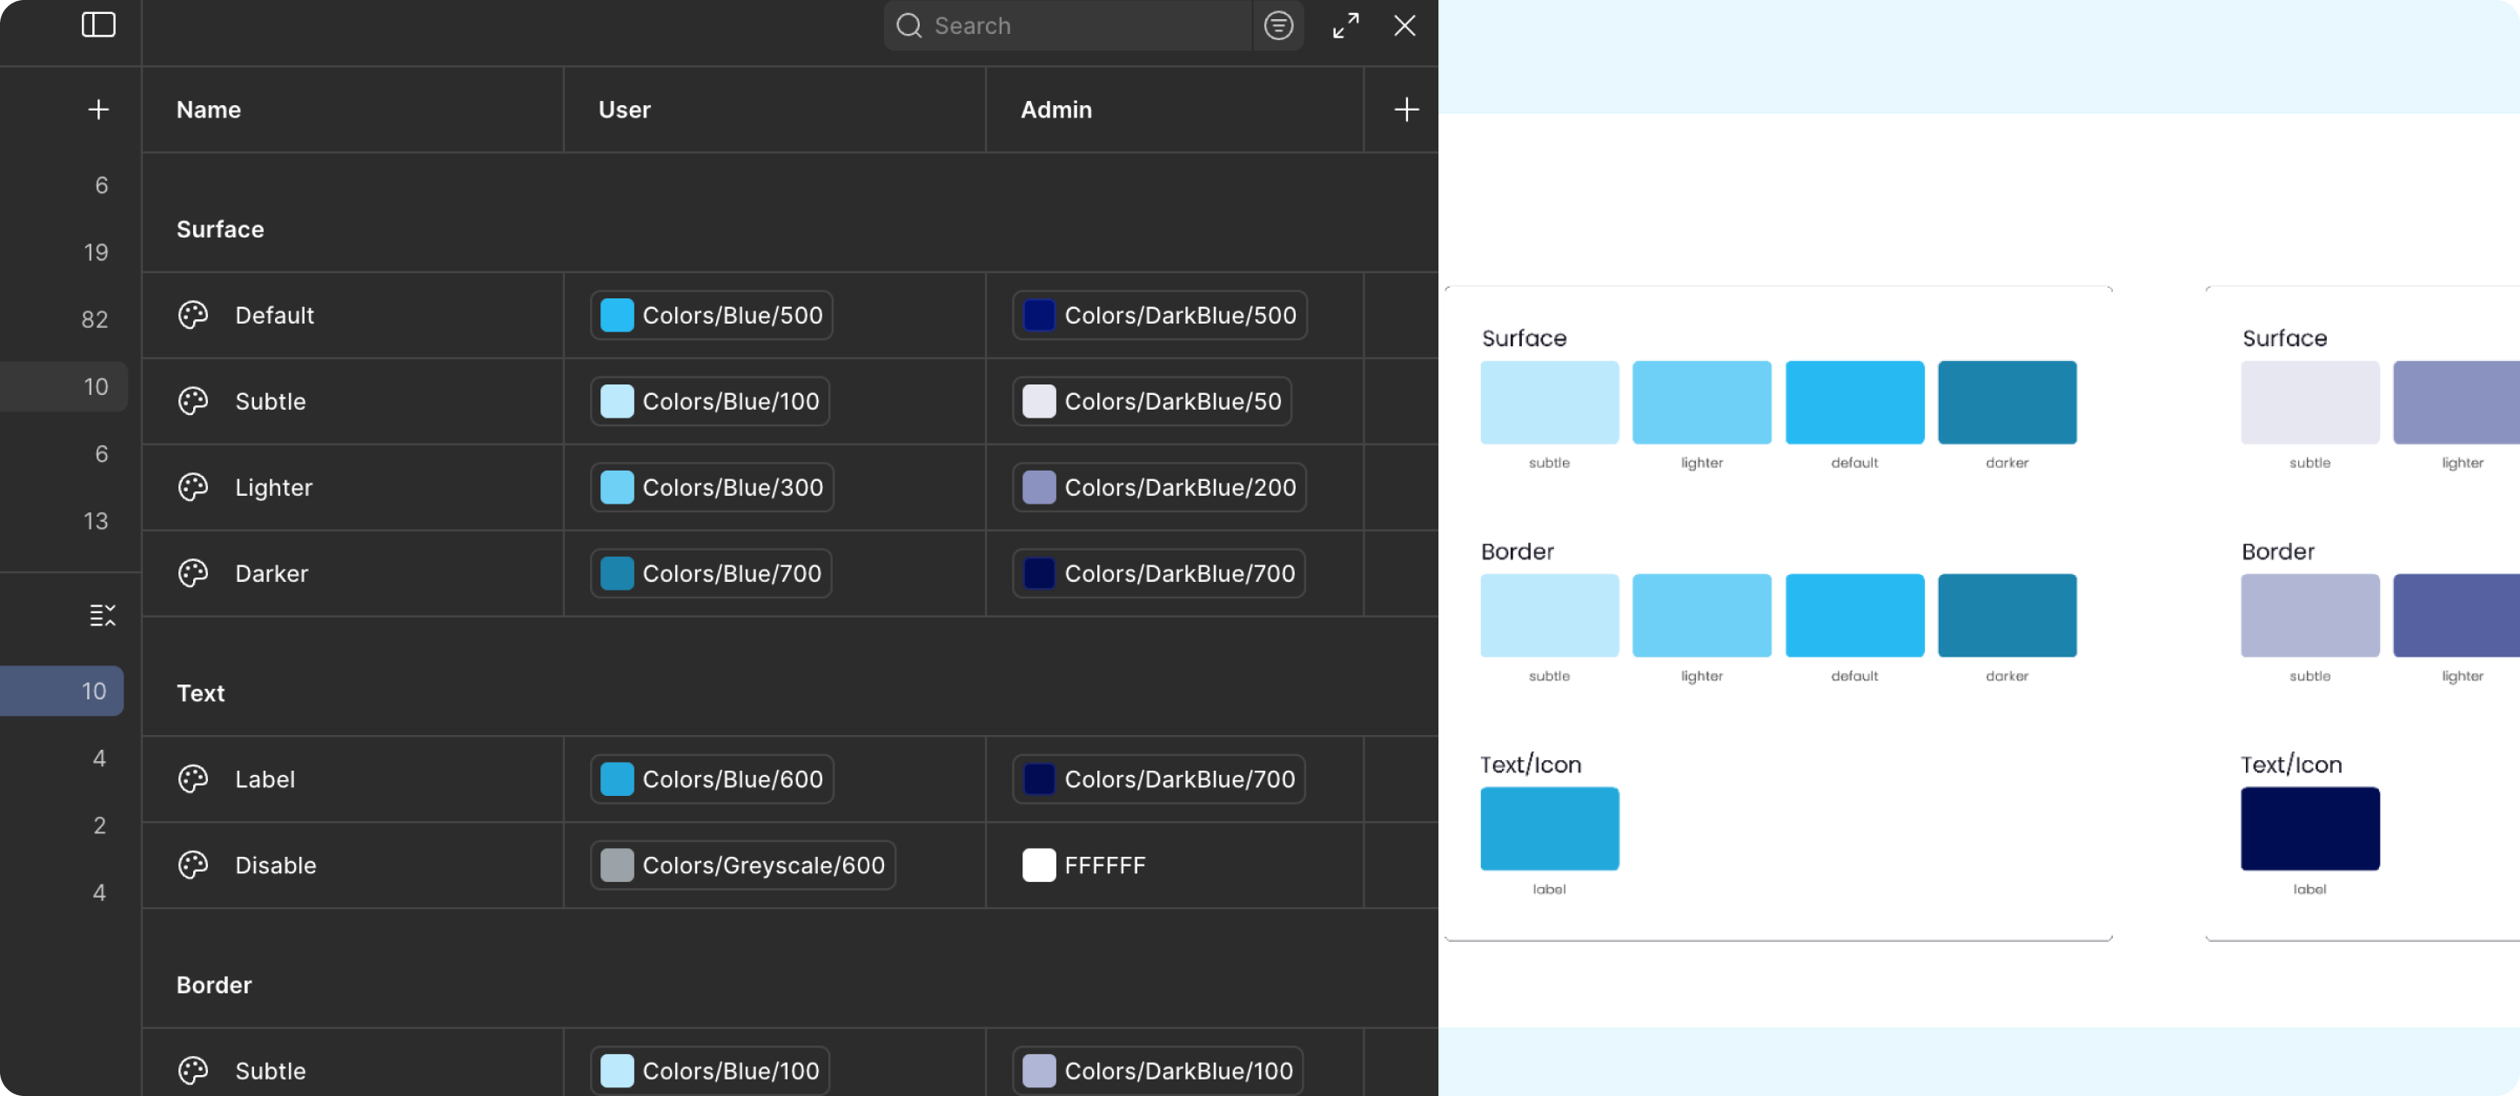The height and width of the screenshot is (1096, 2520).
Task: Click the Colors/Greyscale/600 grey swatch
Action: 616,865
